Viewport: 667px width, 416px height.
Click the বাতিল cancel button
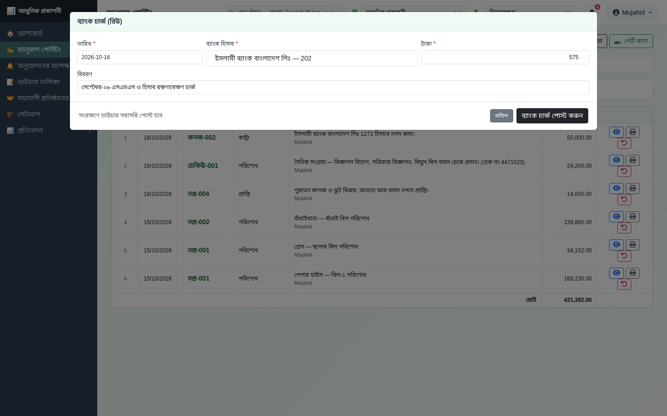click(501, 116)
